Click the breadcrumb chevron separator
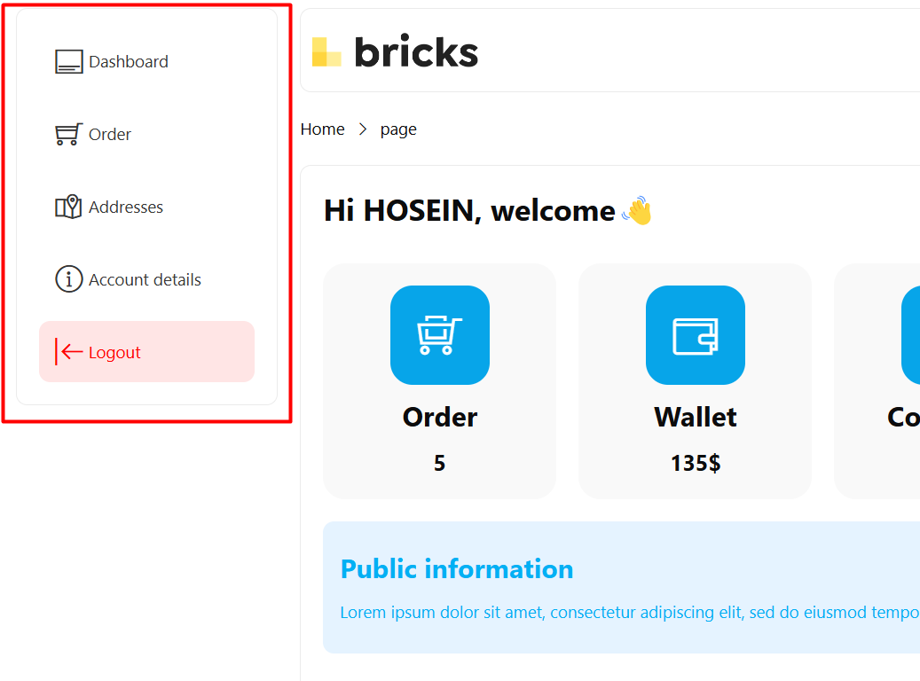 pyautogui.click(x=363, y=129)
